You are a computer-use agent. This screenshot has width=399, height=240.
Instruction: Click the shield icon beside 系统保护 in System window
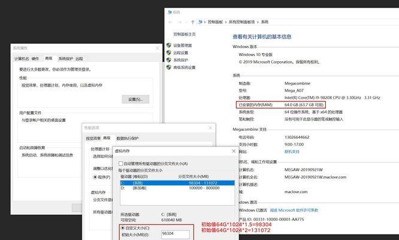point(169,60)
